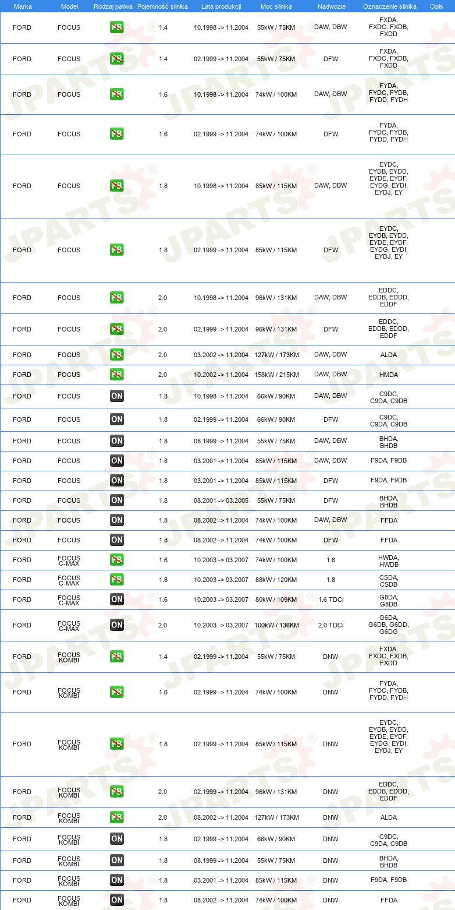Select the ON icon for Focus Kombi FFDA 100KM
Viewport: 455px width, 910px height.
point(117,900)
